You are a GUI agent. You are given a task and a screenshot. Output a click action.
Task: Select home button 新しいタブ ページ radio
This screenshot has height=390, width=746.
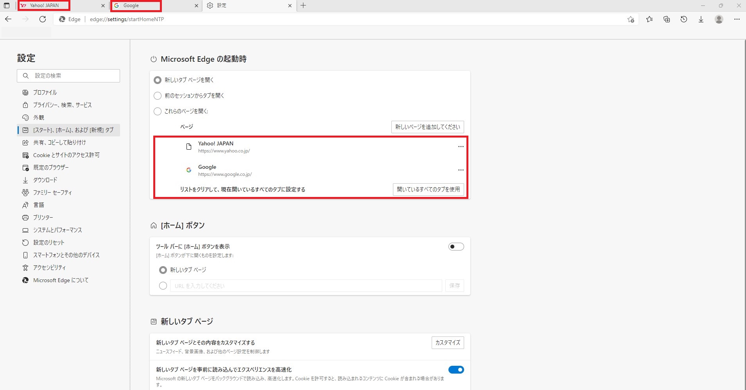(163, 270)
